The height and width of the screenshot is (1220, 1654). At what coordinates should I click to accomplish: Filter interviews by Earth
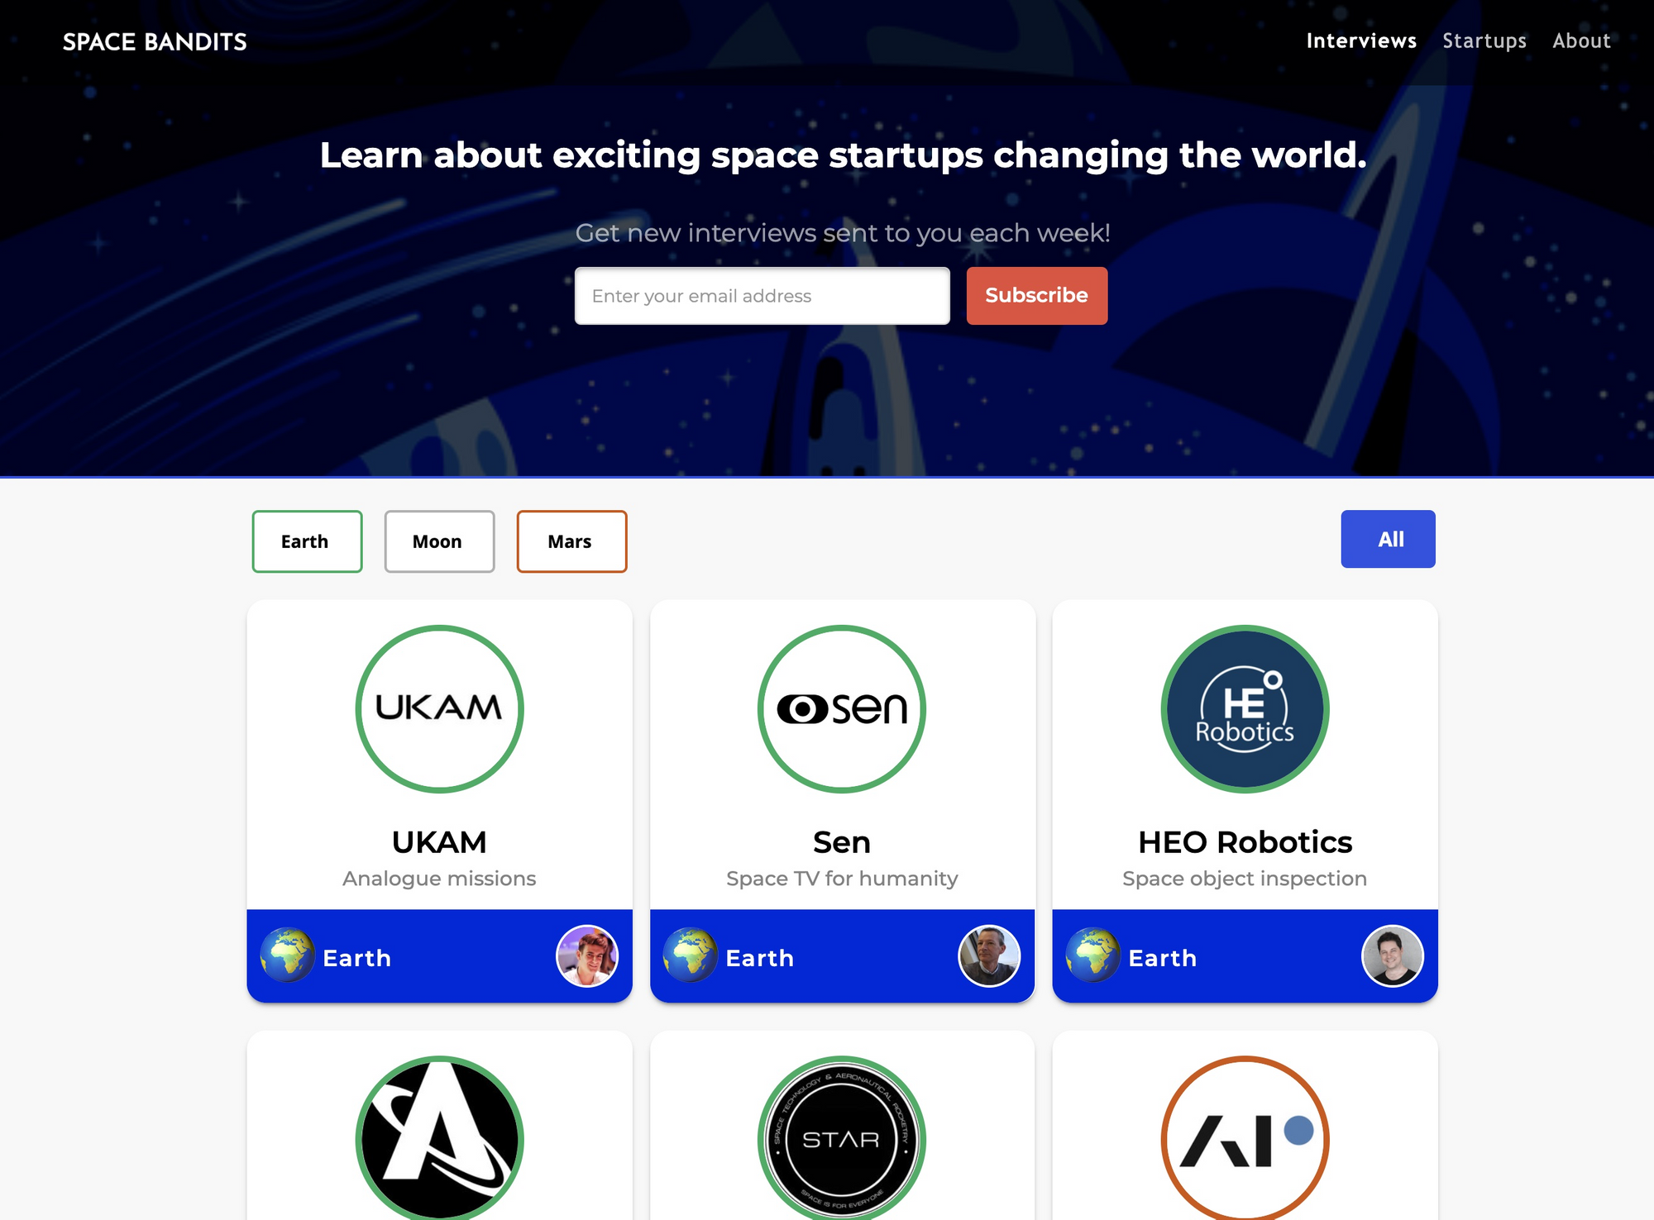[307, 541]
